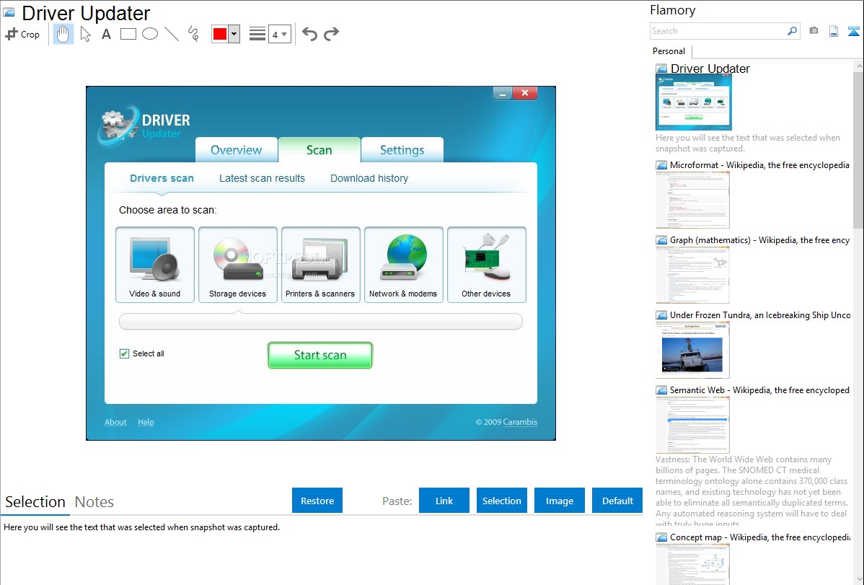Click the line thickness icon
This screenshot has width=864, height=585.
pos(257,34)
